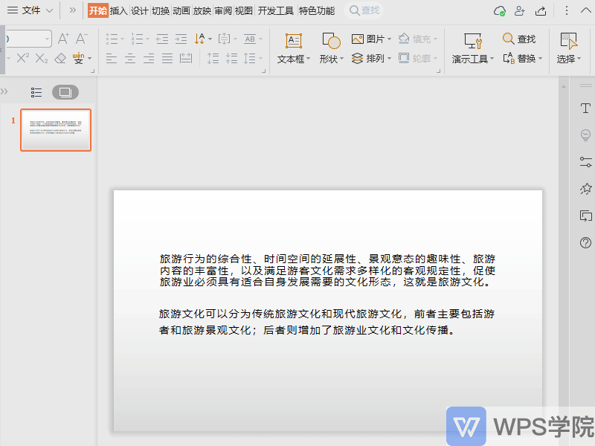595x446 pixels.
Task: Open the help question mark icon
Action: pos(585,242)
